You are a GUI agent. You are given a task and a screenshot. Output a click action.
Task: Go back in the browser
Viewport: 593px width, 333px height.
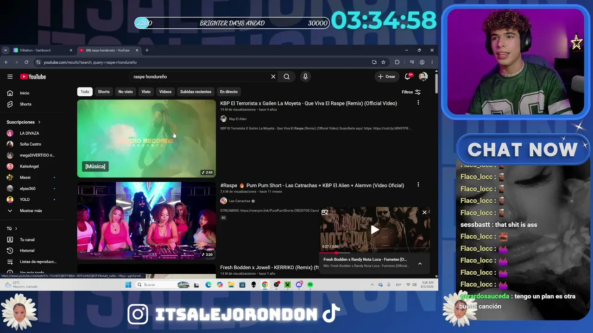(6, 62)
